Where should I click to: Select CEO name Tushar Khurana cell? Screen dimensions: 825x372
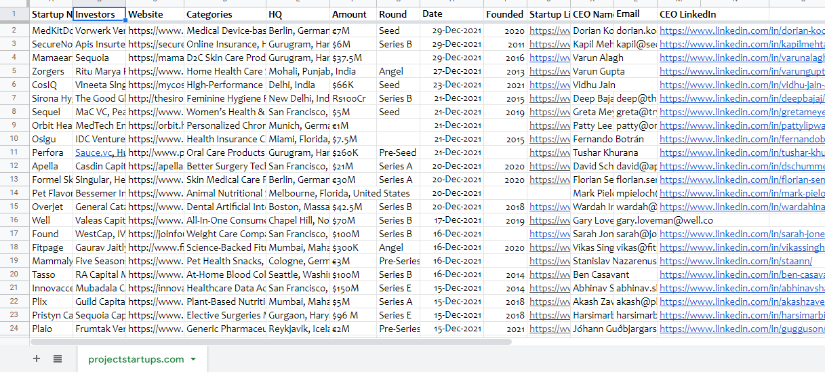(x=592, y=152)
